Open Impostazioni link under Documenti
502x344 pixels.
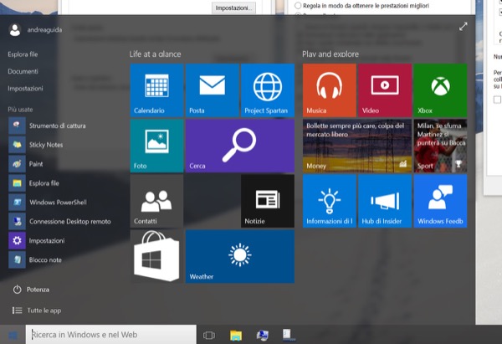(25, 89)
